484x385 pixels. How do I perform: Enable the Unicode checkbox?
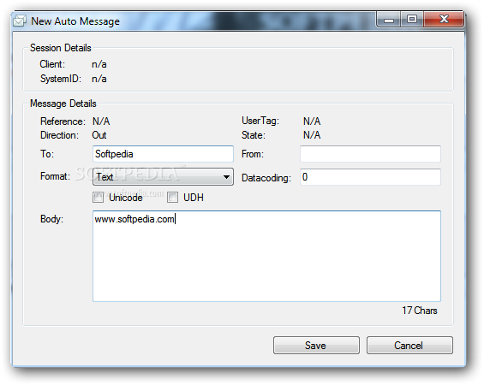pyautogui.click(x=99, y=198)
